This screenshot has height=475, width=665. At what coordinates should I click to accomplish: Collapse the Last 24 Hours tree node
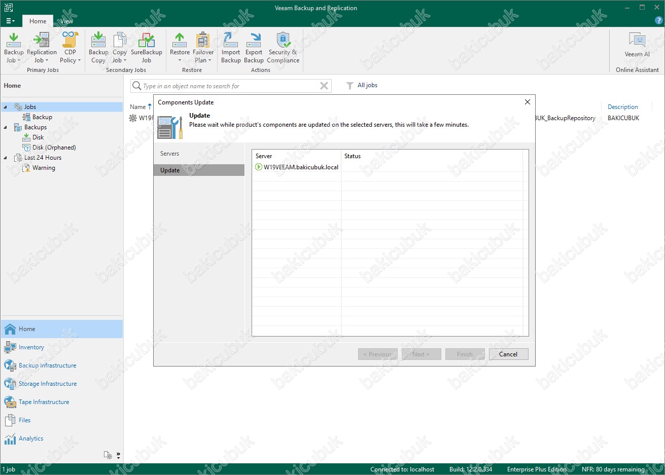click(6, 158)
